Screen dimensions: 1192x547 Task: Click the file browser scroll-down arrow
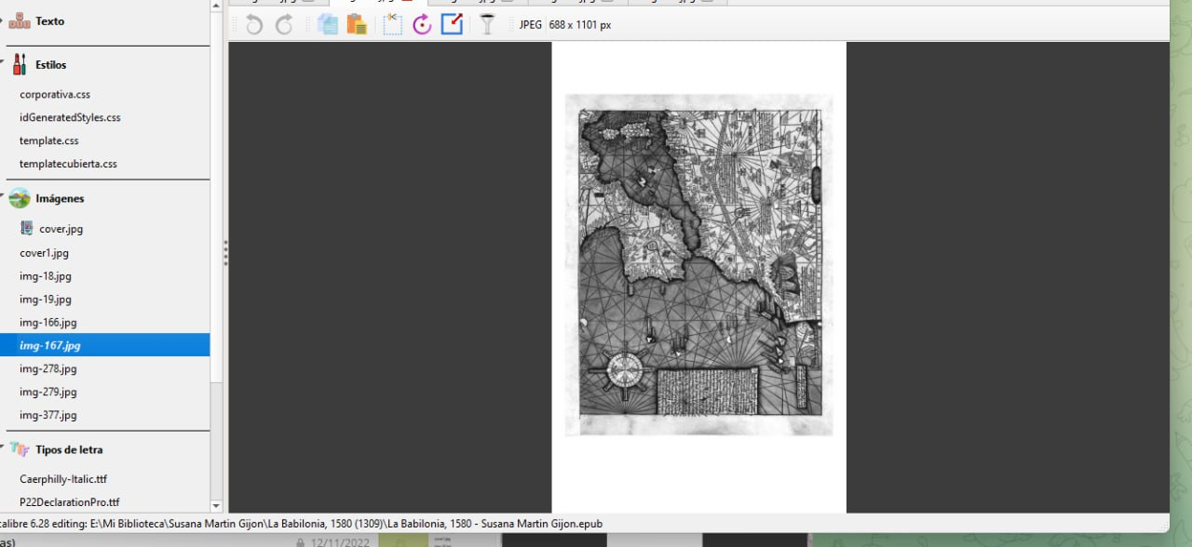[x=217, y=506]
